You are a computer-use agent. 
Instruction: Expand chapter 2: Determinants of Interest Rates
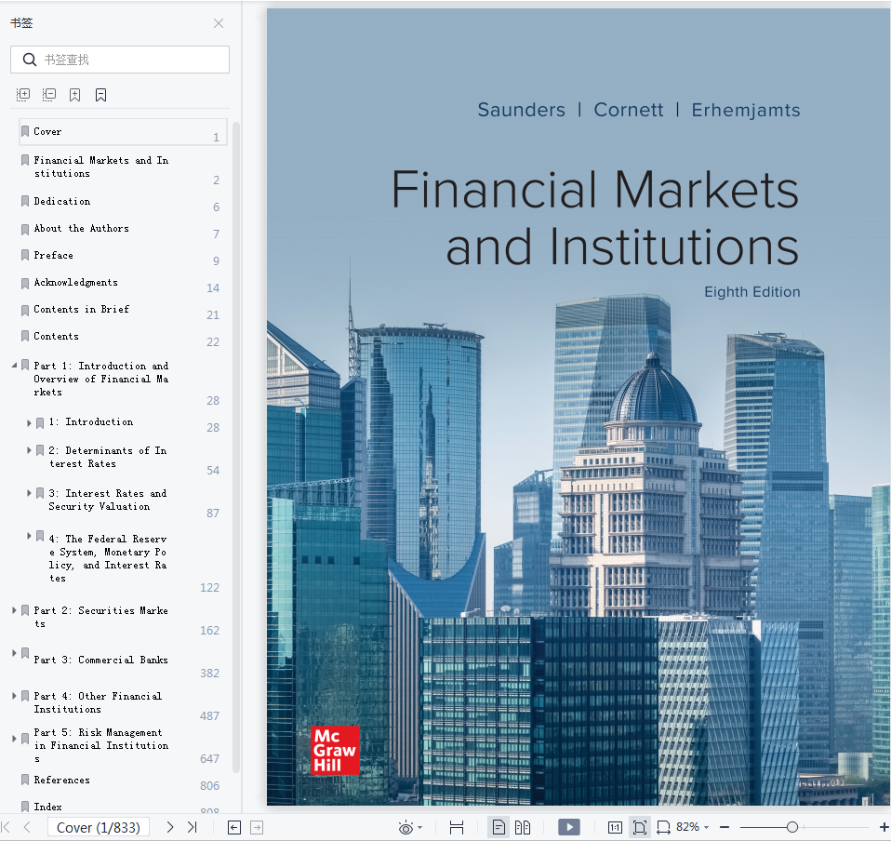tap(29, 450)
